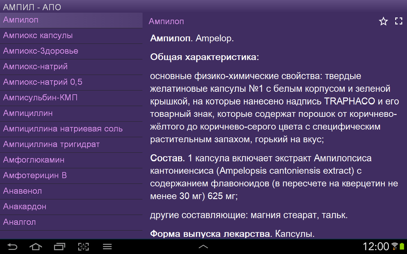Tap the screenshot capture icon
Screen dimensions: 407x254
83,246
